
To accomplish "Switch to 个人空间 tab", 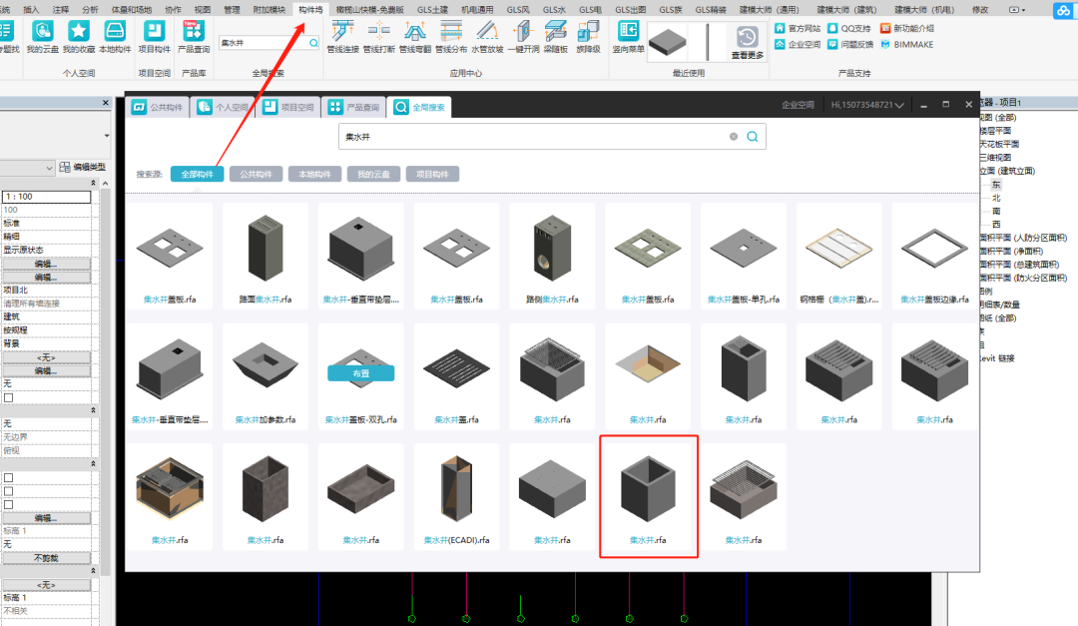I will click(223, 107).
